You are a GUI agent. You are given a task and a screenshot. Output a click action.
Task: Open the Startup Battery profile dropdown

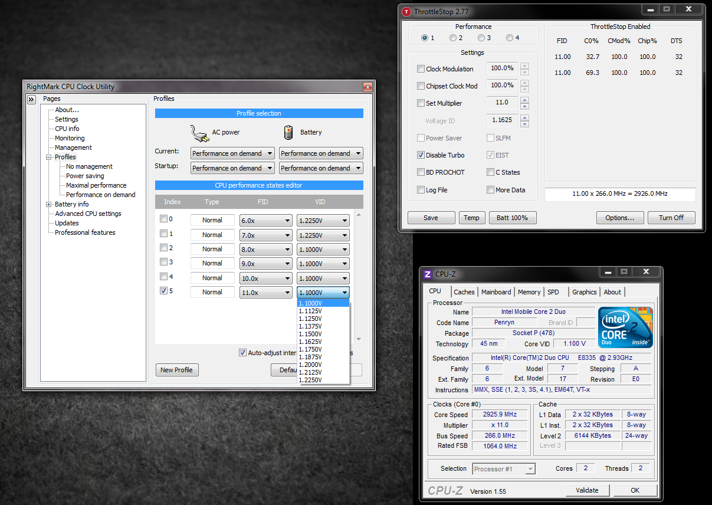coord(321,168)
